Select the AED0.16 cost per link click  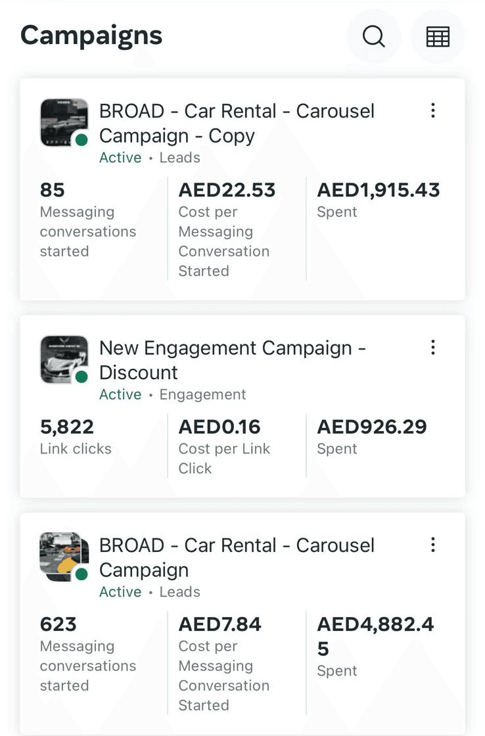click(219, 427)
